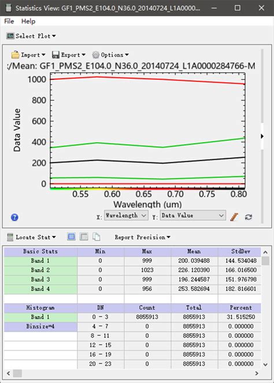
Task: Click the copy pages icon
Action: pos(97,236)
